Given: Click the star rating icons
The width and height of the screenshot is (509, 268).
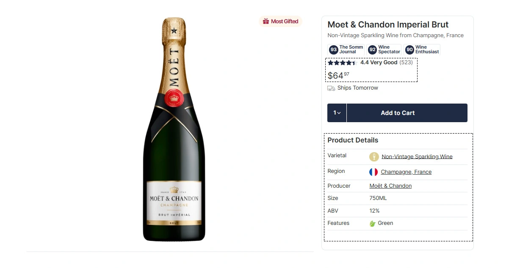Looking at the screenshot, I should coord(342,63).
